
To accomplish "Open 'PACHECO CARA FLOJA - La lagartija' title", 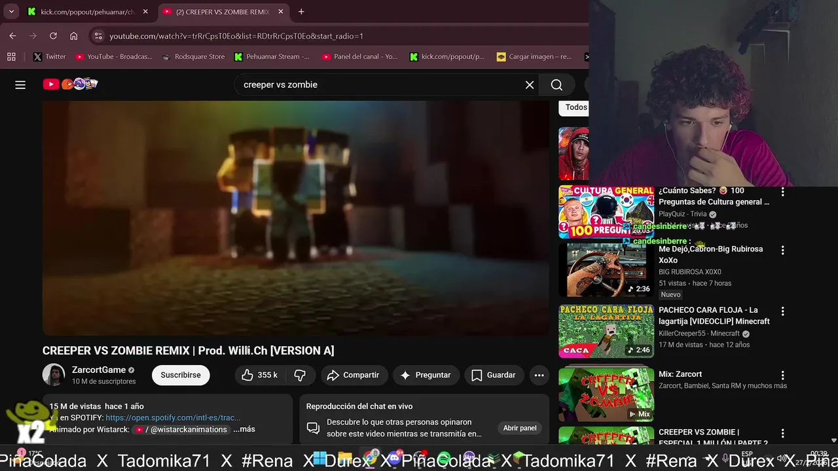I will [x=714, y=315].
